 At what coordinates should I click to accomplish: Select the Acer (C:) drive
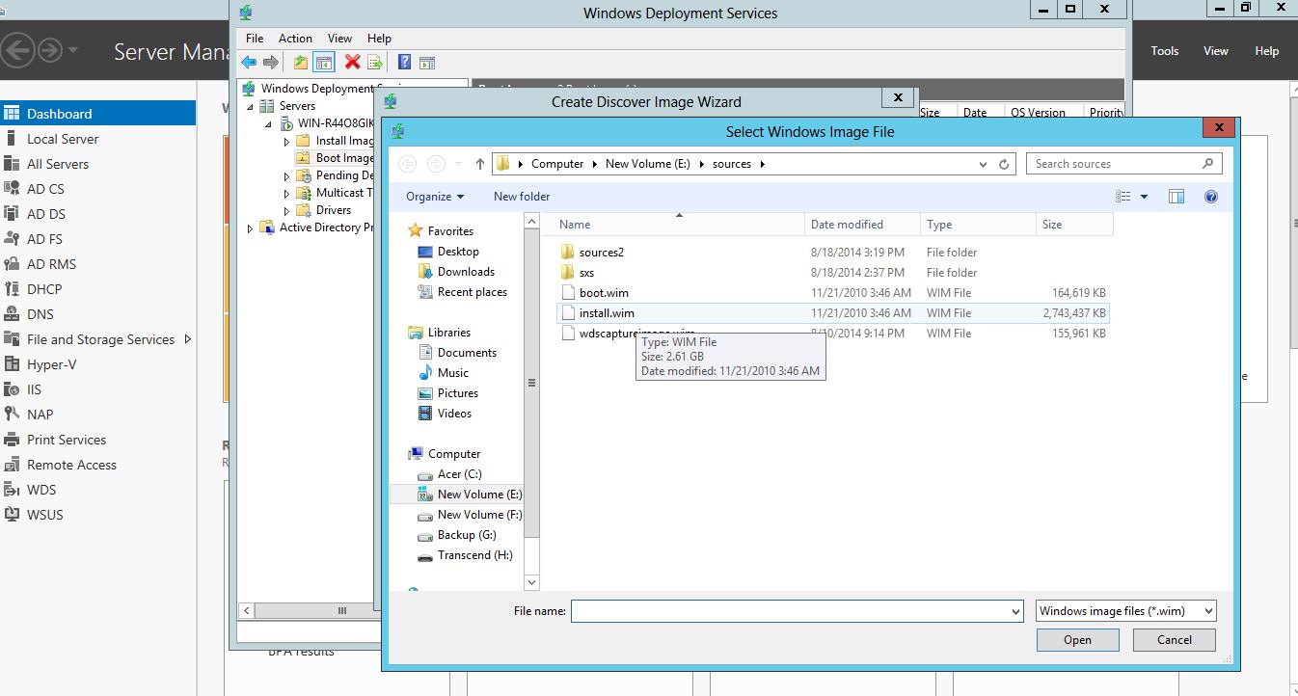[x=459, y=474]
